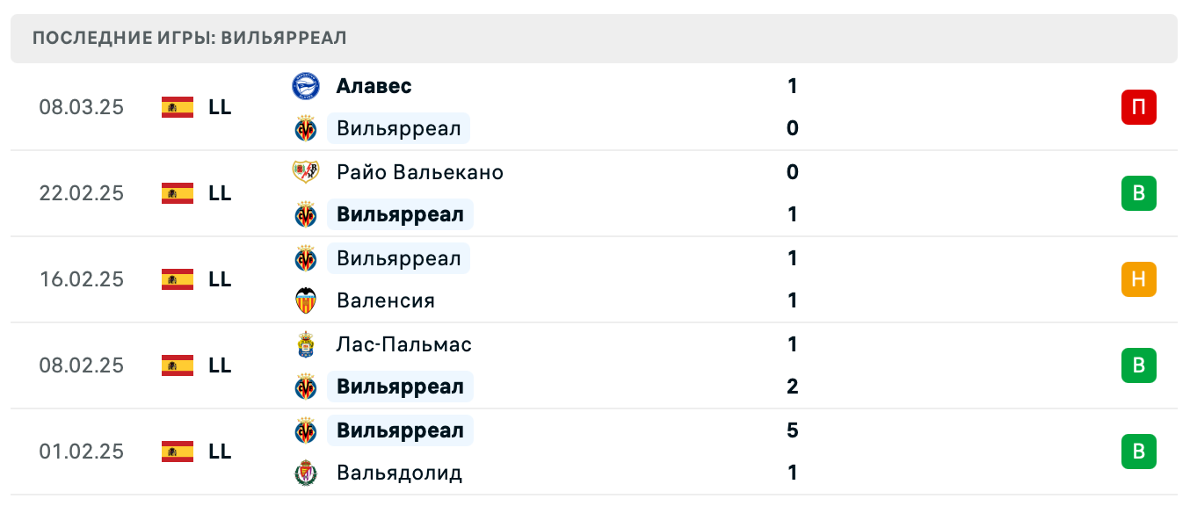Open the Лас-Пальмас team link

click(x=403, y=344)
